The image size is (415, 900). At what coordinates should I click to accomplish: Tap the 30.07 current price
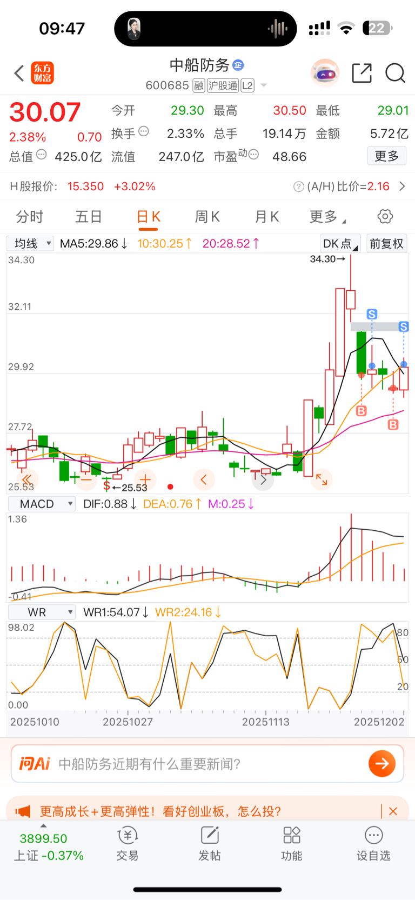pyautogui.click(x=45, y=112)
